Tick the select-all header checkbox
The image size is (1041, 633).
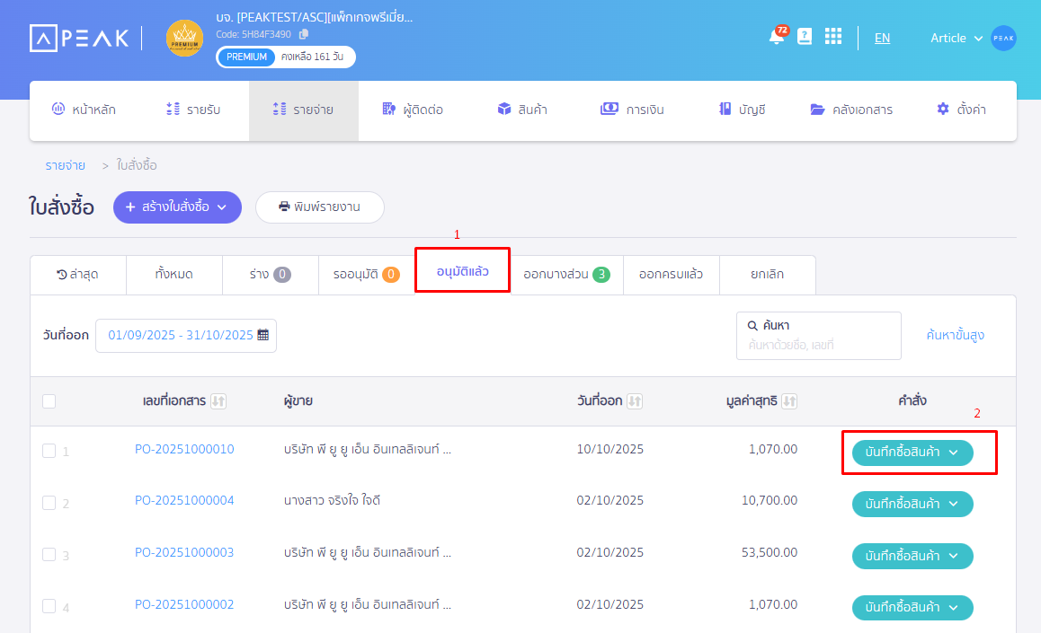click(x=49, y=401)
